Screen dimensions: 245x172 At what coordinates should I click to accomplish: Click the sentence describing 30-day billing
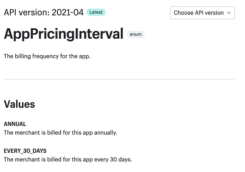coord(68,160)
